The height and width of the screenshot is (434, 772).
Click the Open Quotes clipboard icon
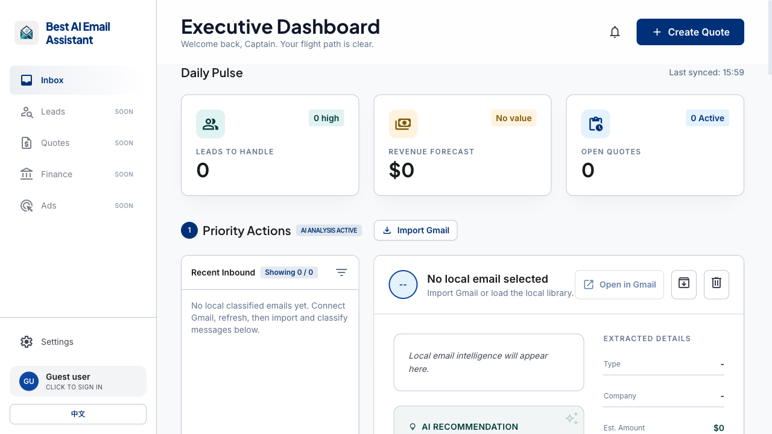[x=595, y=124]
